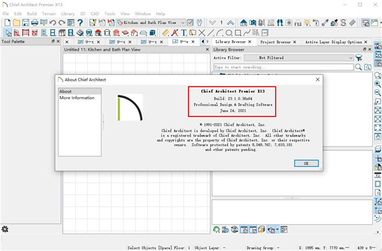
Task: Open the Terrain menu
Action: [x=49, y=13]
